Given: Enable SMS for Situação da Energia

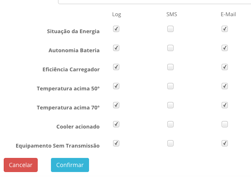Looking at the screenshot, I should point(170,29).
